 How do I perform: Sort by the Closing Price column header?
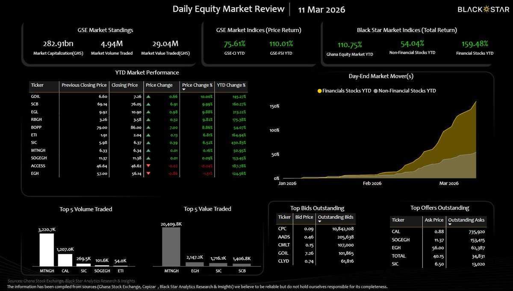pos(124,85)
